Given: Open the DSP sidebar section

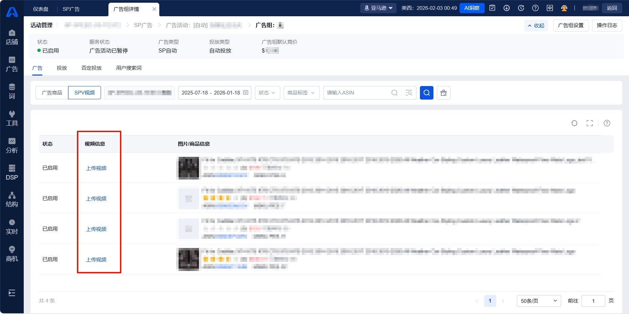Looking at the screenshot, I should point(12,172).
